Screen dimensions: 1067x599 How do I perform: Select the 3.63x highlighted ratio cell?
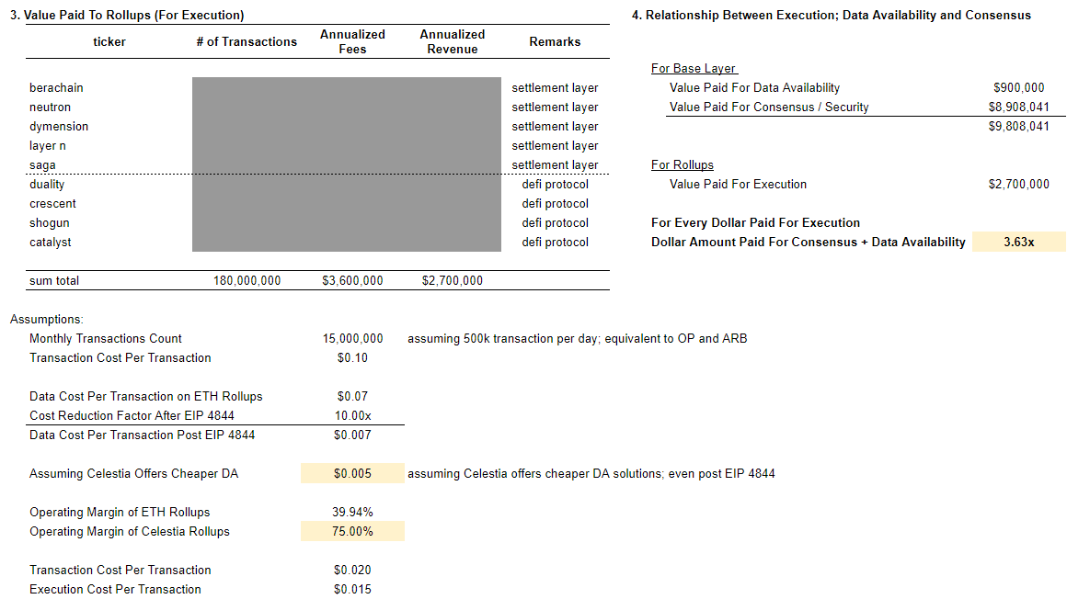point(1018,242)
